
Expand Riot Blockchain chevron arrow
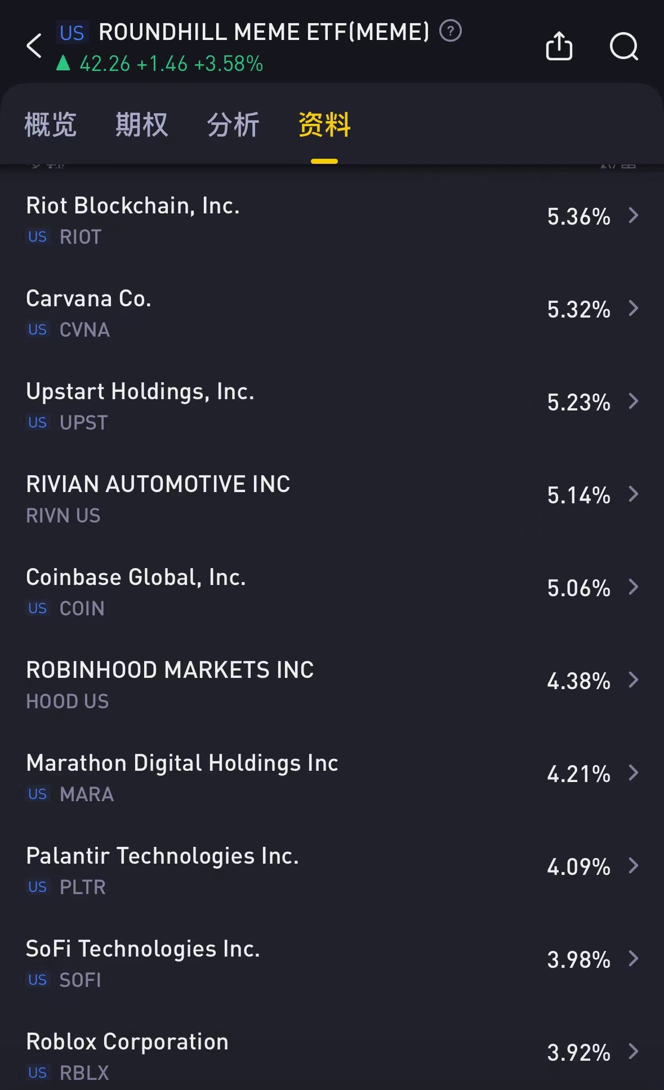[x=634, y=216]
